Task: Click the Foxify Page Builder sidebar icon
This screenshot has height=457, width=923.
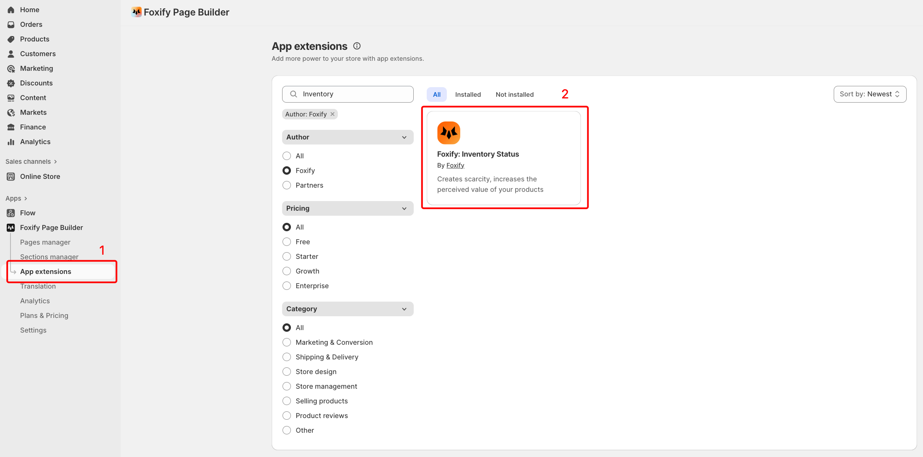Action: [x=11, y=227]
